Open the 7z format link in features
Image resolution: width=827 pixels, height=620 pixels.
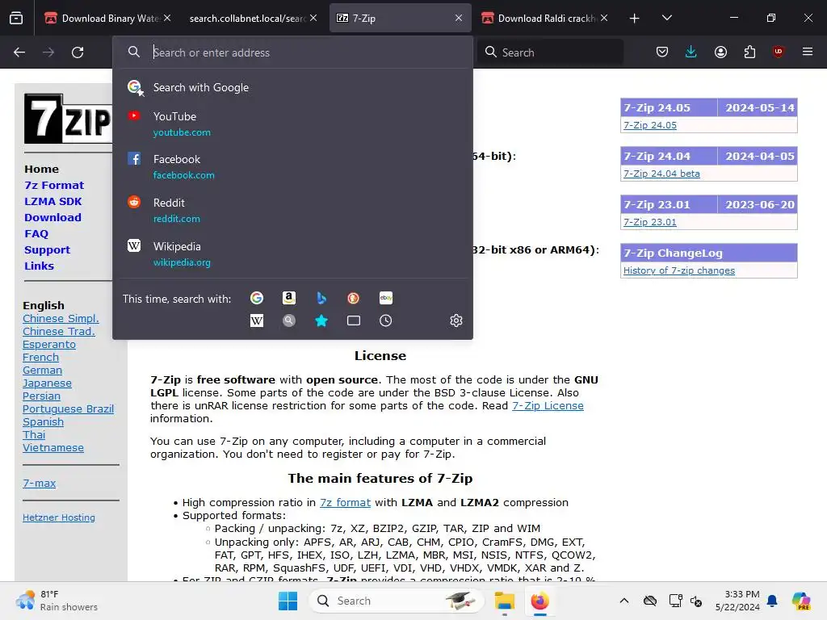coord(345,503)
